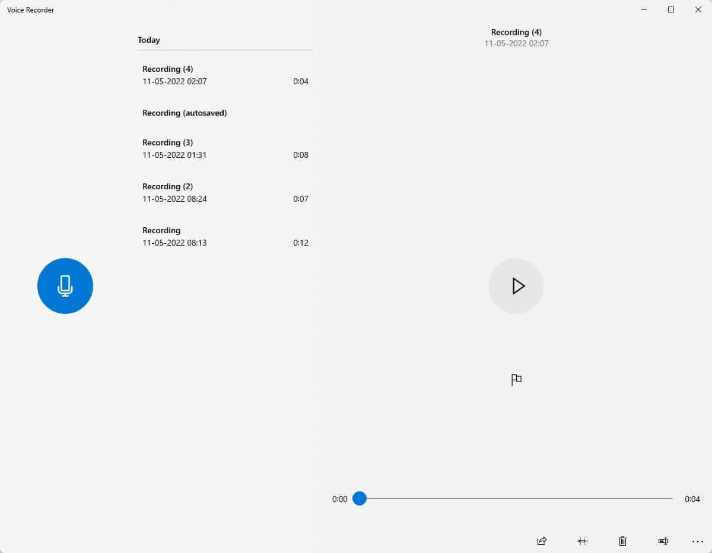The width and height of the screenshot is (712, 553).
Task: Click the Recording (4) title above the player
Action: (516, 32)
